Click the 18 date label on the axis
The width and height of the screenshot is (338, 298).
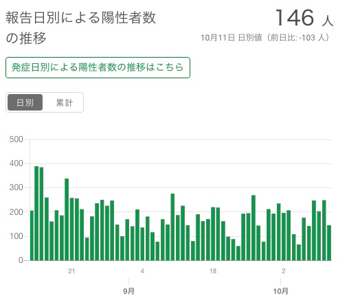pos(213,271)
